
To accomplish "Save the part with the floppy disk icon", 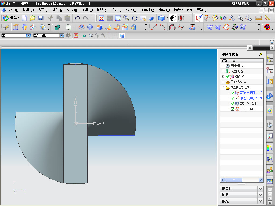I will click(x=41, y=18).
